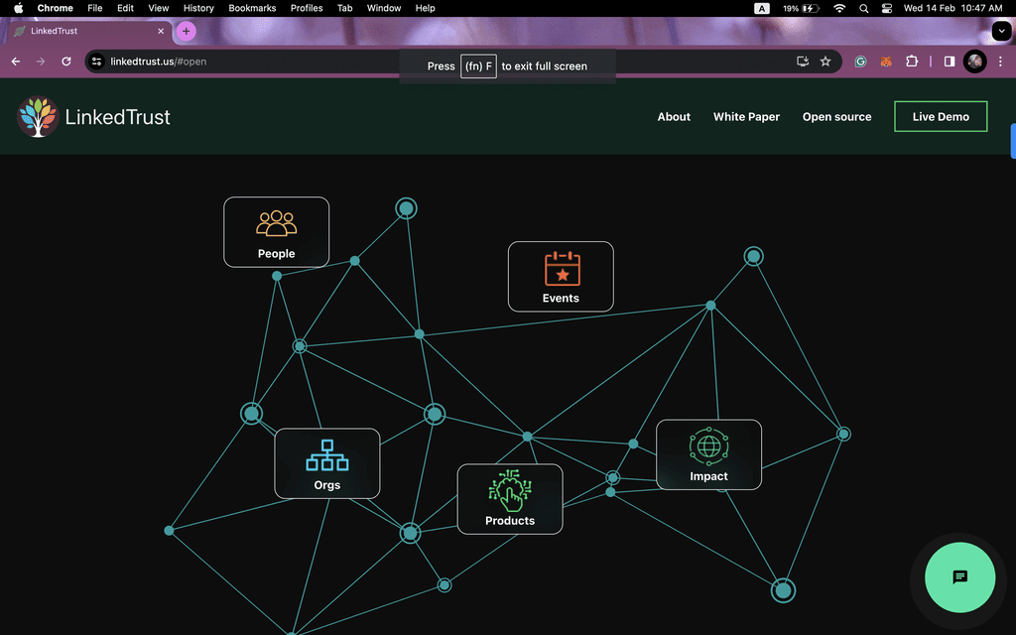The image size is (1016, 635).
Task: Click the MetaMask fox extension icon
Action: pyautogui.click(x=886, y=62)
